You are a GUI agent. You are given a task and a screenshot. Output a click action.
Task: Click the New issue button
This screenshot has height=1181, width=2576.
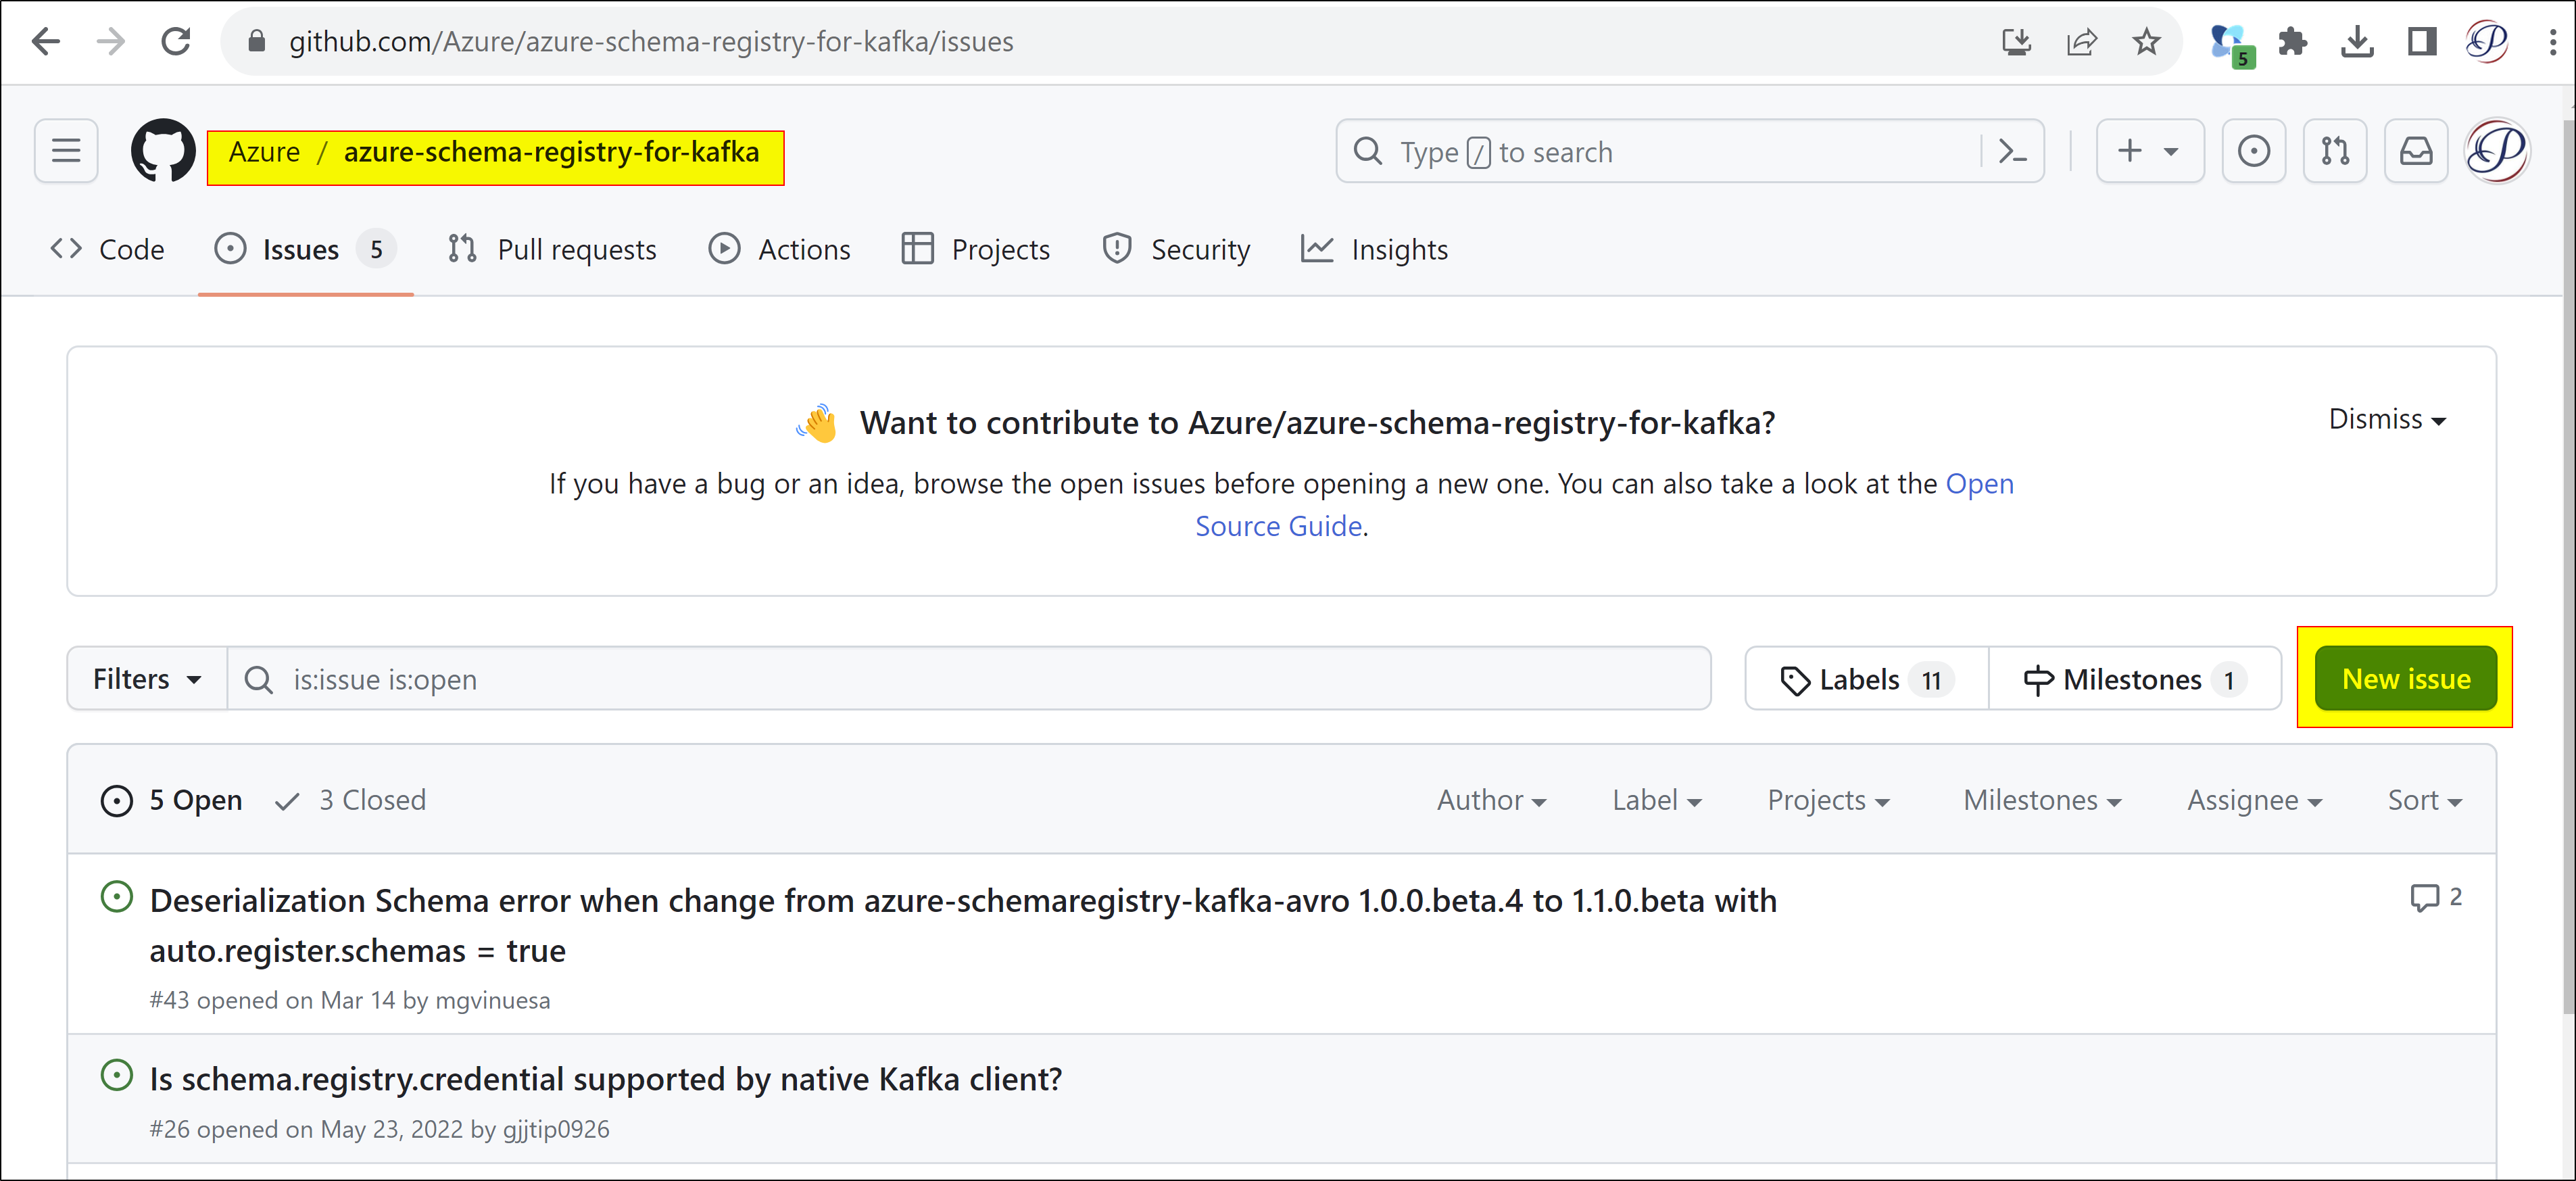tap(2405, 679)
